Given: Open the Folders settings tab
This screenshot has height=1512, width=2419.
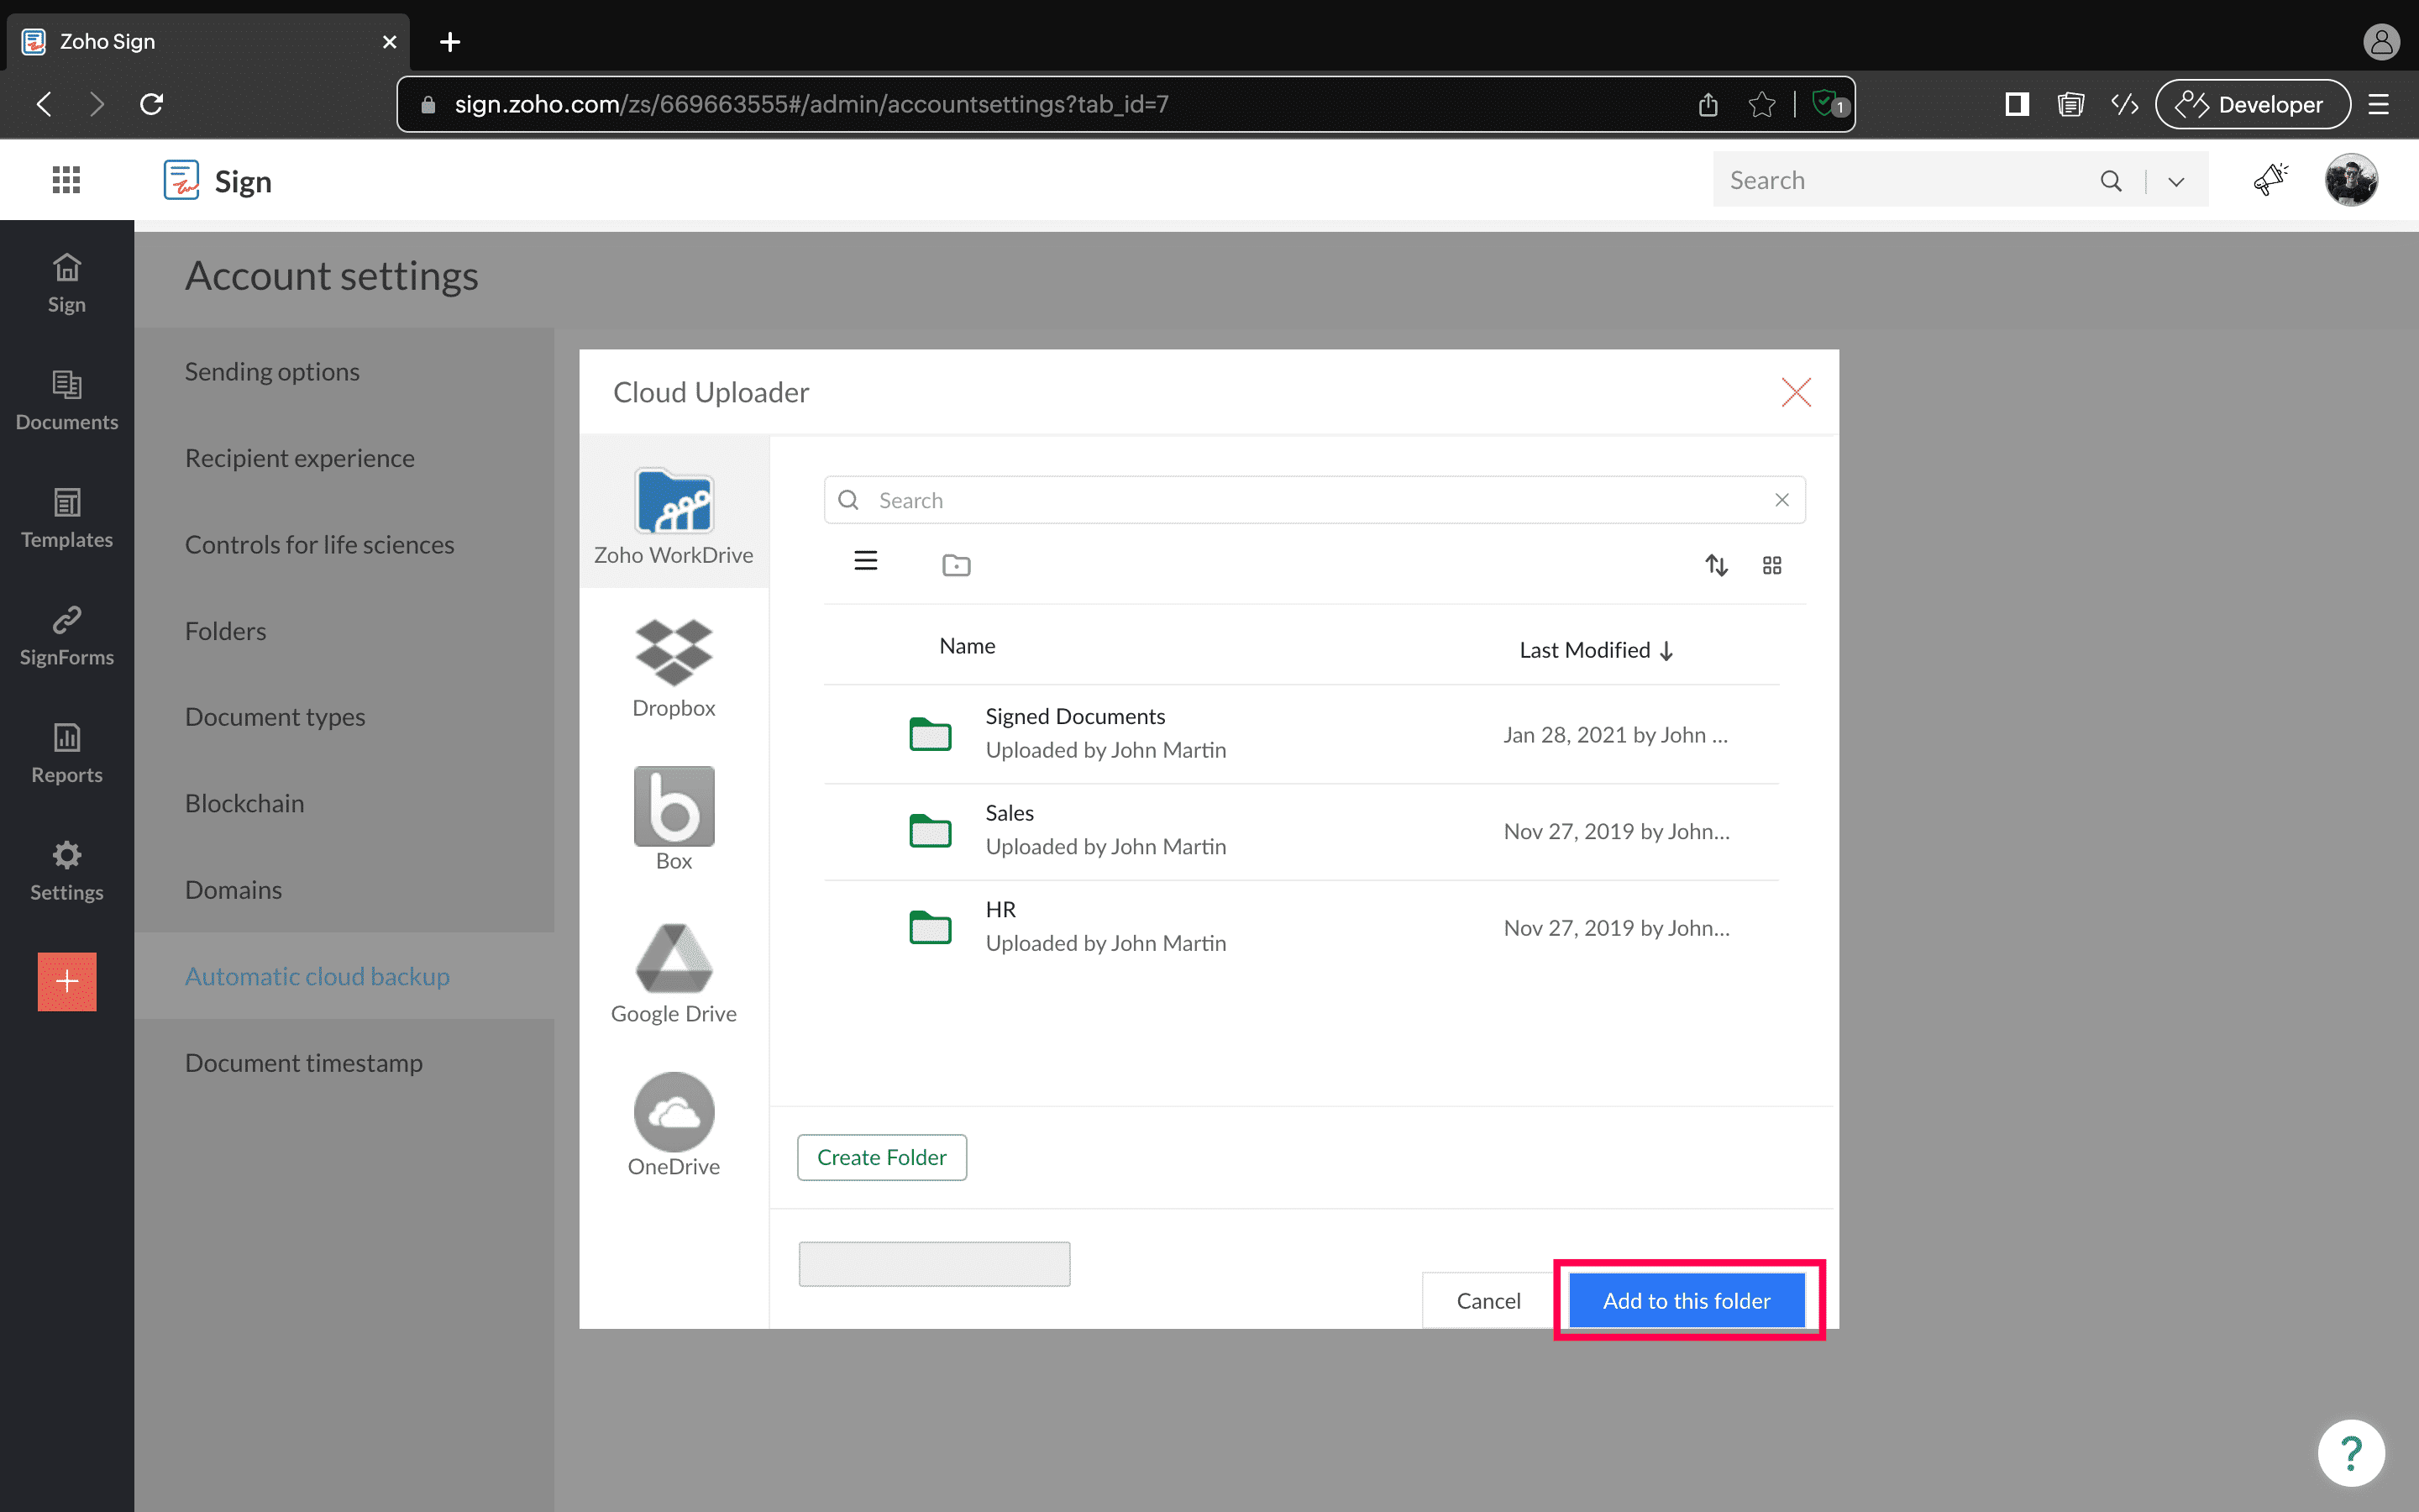Looking at the screenshot, I should 226,631.
